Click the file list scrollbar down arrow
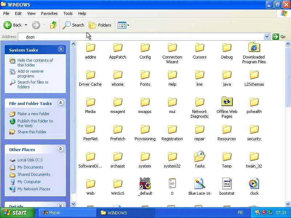 click(288, 204)
